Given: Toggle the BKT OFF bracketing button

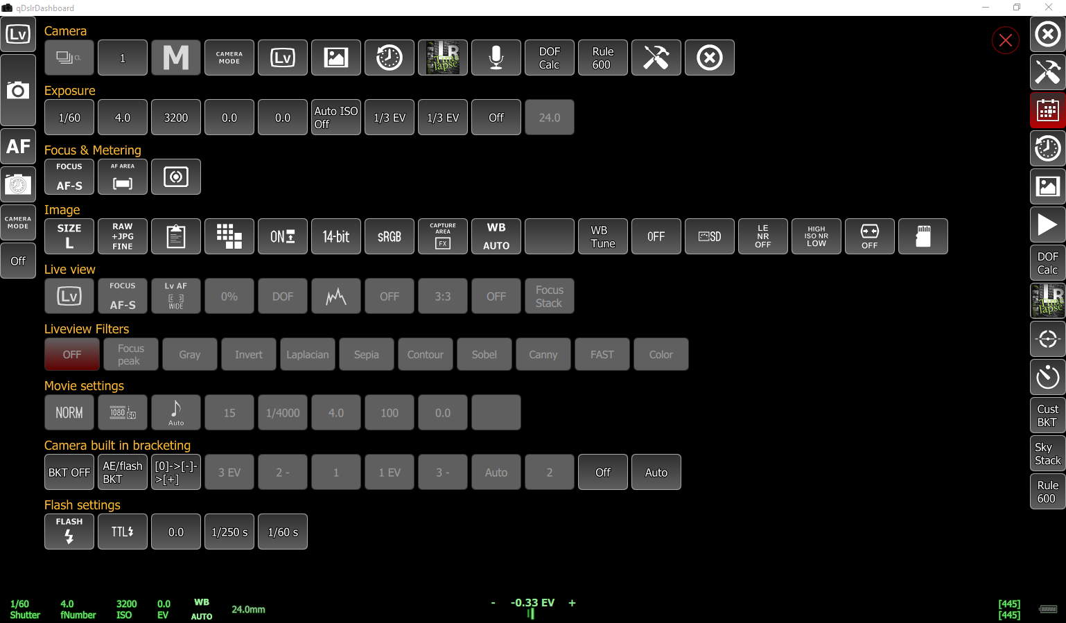Looking at the screenshot, I should [69, 472].
